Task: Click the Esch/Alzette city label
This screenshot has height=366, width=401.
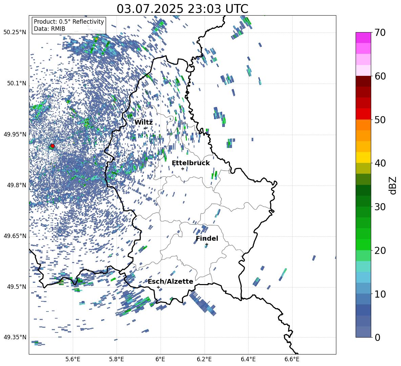Action: click(170, 281)
